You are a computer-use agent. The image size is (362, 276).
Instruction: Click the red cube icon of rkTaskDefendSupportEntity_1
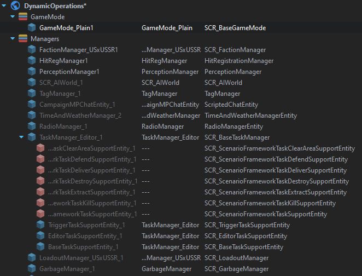40,159
